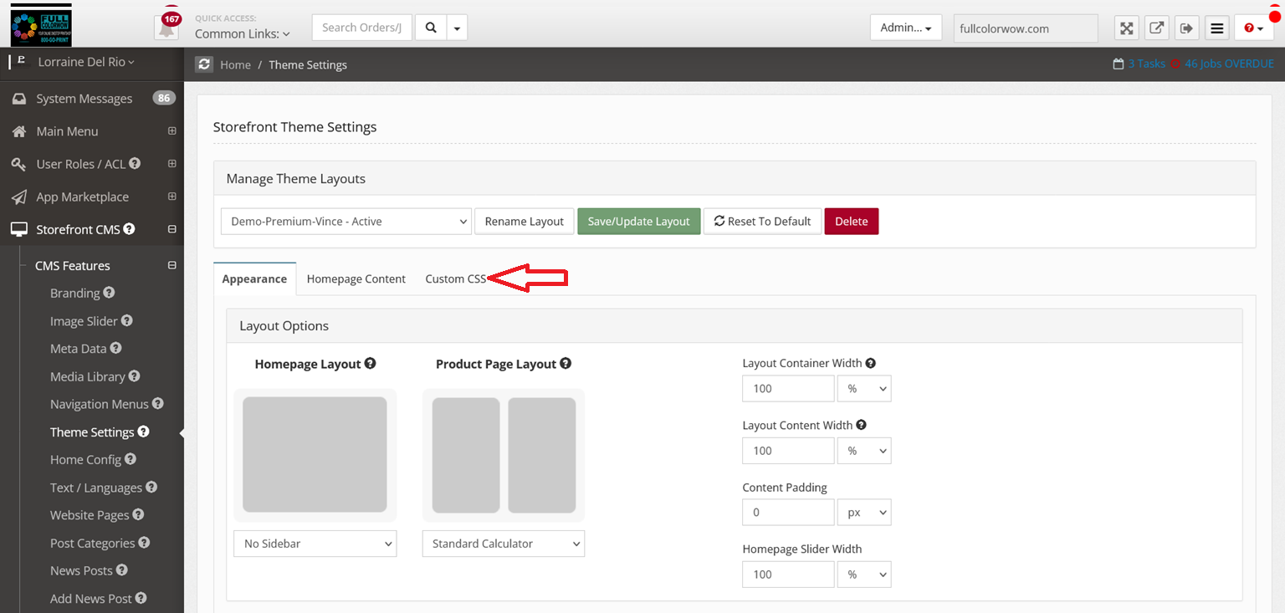
Task: Open the external link icon in top bar
Action: click(1156, 28)
